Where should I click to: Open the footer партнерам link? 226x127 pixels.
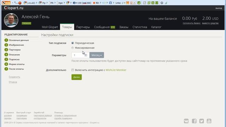coord(22,118)
